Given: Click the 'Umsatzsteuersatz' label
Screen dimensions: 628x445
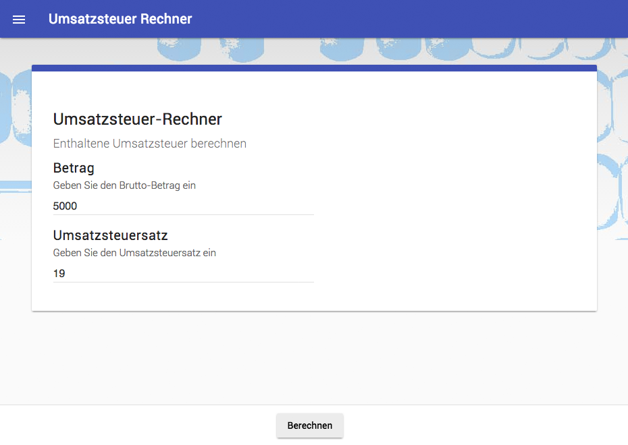Looking at the screenshot, I should click(110, 235).
